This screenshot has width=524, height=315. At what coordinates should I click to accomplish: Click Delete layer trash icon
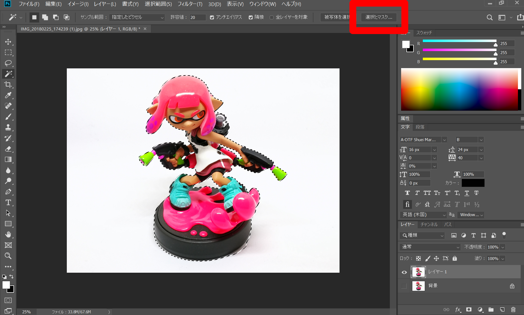pos(513,310)
